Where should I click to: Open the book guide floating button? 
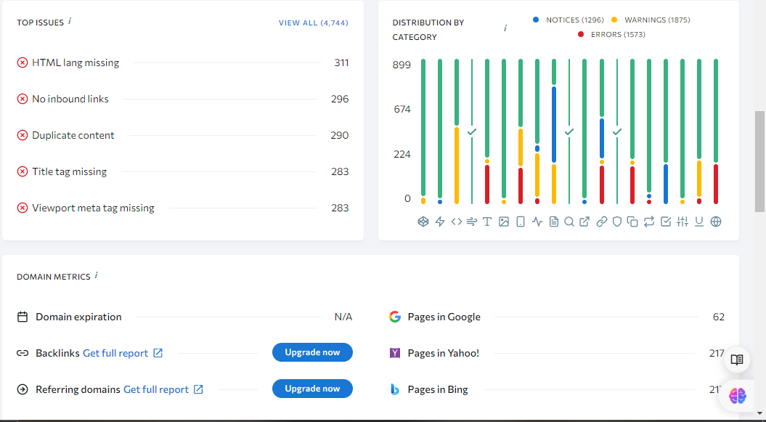click(737, 360)
